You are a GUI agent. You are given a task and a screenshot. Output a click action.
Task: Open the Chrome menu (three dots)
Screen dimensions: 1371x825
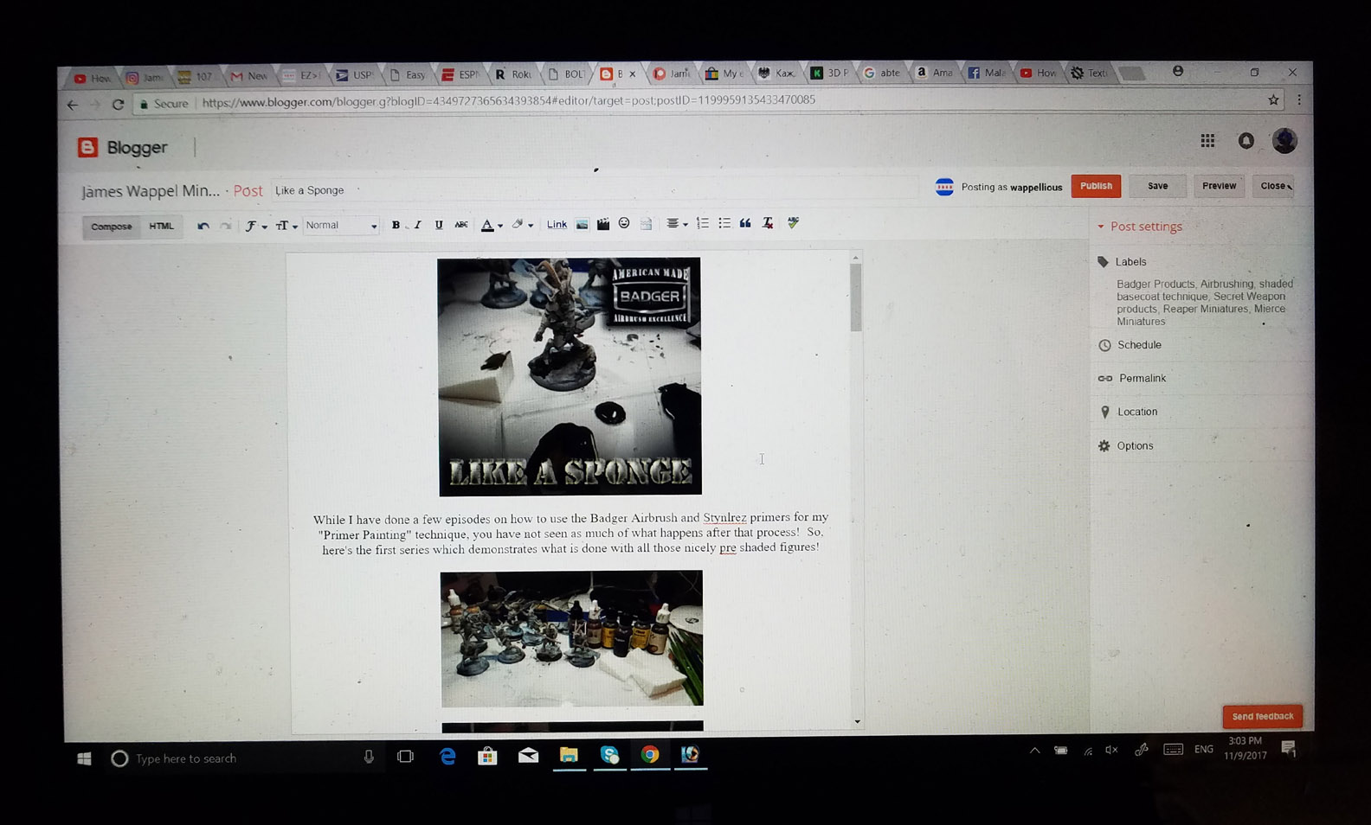(x=1299, y=100)
